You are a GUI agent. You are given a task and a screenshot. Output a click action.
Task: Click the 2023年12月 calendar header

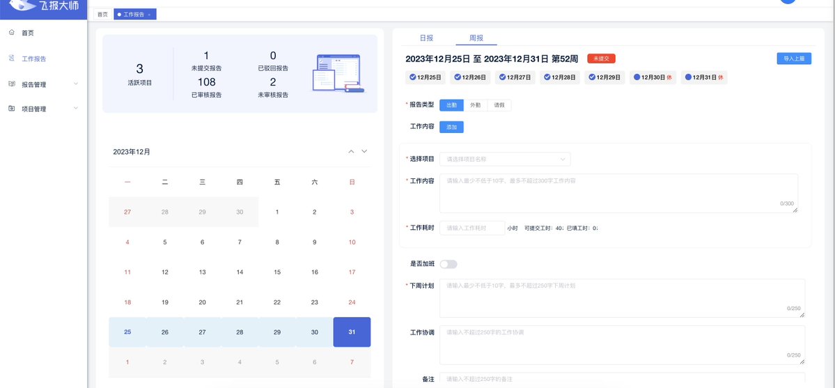click(132, 152)
